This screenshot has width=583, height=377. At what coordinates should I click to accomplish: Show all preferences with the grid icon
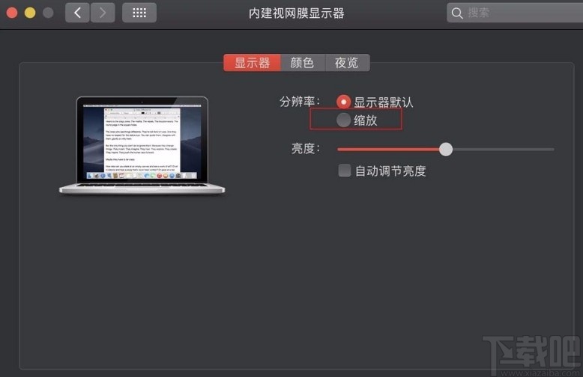[139, 13]
